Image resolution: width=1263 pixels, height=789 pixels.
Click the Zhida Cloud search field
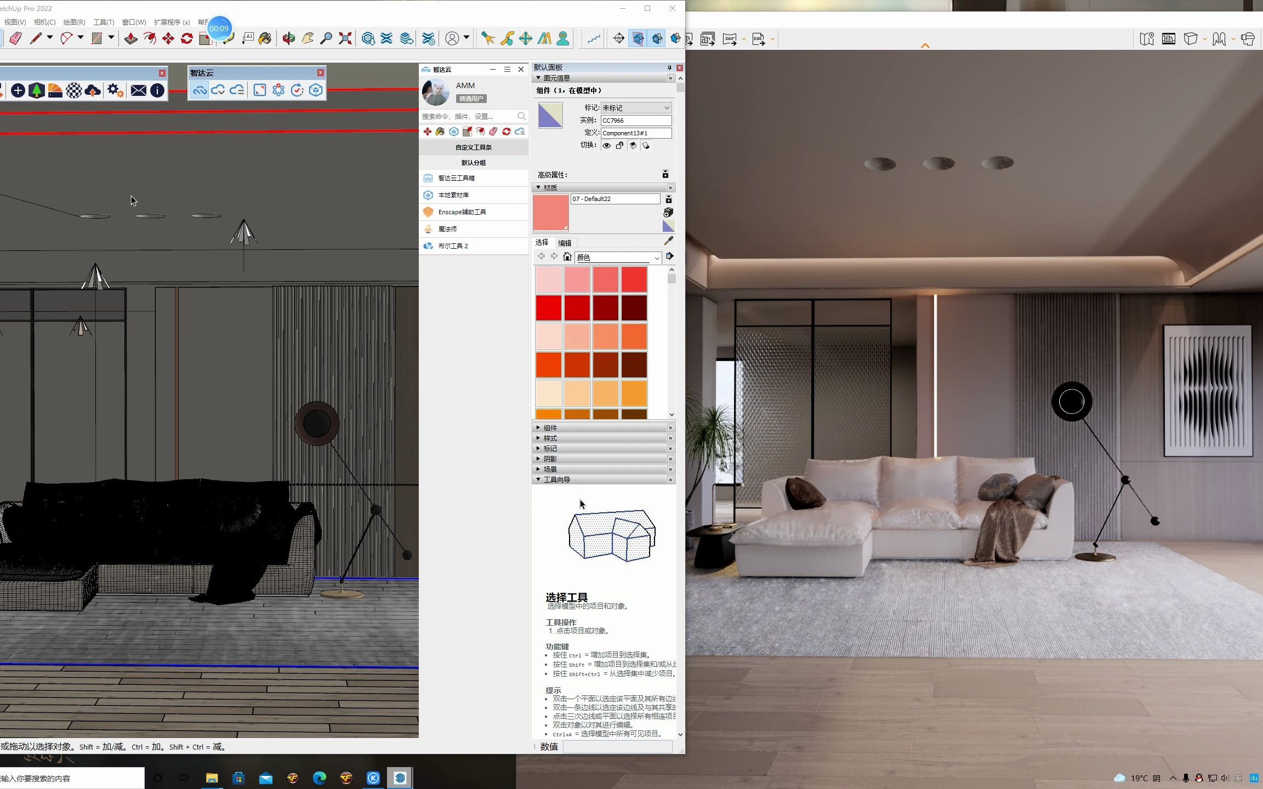point(474,116)
